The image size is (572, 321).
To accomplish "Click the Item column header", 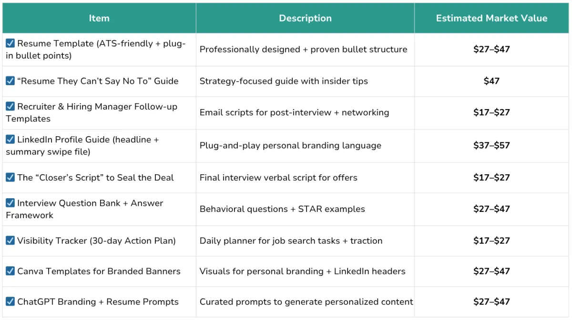I will click(99, 18).
